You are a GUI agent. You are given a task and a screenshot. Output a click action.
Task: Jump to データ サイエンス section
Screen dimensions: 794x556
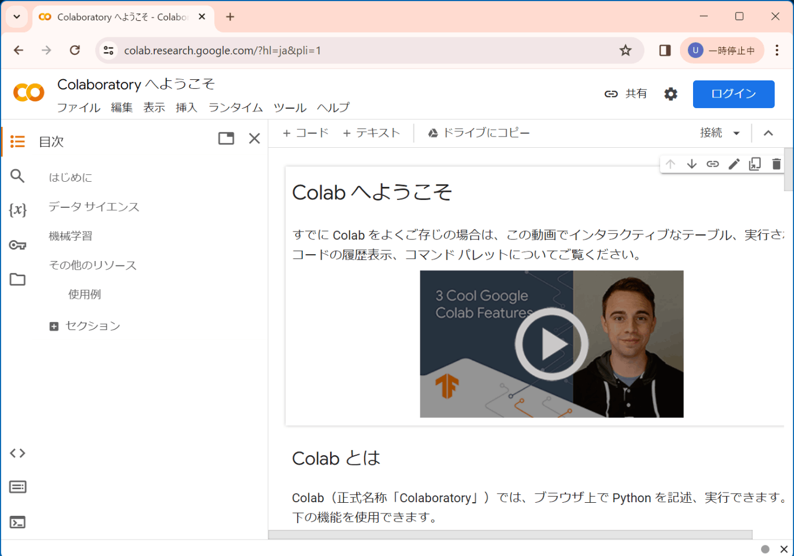94,207
